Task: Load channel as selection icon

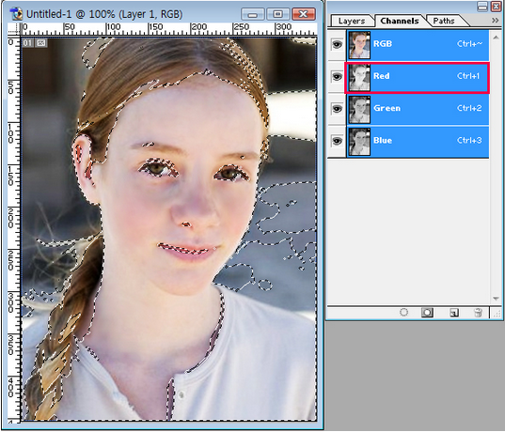Action: click(x=403, y=312)
